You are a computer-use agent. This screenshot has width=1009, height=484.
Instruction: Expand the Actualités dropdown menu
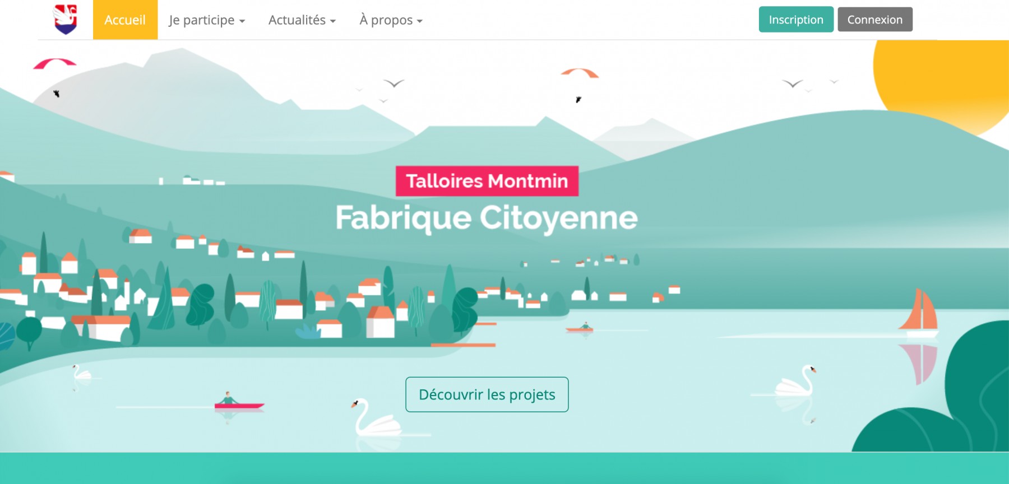[302, 20]
